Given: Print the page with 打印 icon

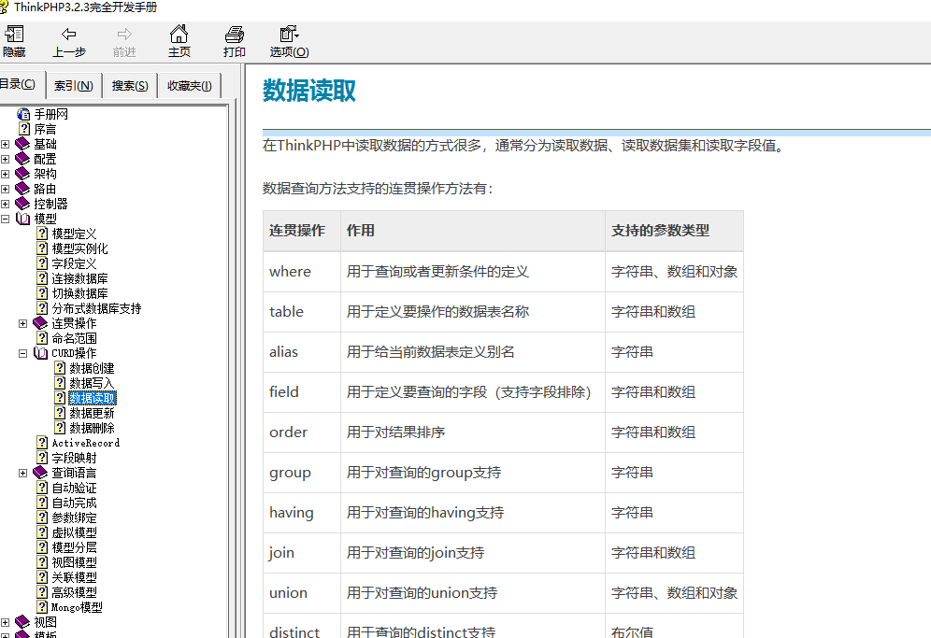Looking at the screenshot, I should click(x=234, y=34).
